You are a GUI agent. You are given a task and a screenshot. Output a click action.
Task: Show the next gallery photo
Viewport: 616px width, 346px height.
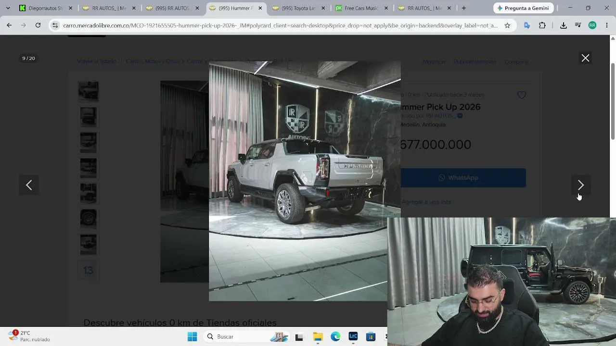pos(580,185)
